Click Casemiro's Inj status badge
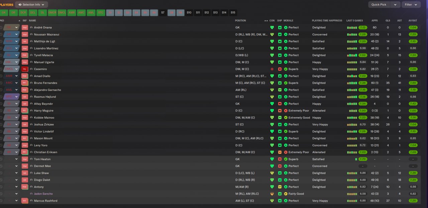This screenshot has width=428, height=208. click(x=25, y=69)
